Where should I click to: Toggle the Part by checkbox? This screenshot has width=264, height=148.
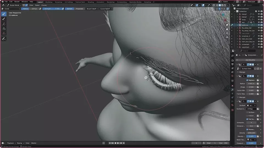coord(247,119)
